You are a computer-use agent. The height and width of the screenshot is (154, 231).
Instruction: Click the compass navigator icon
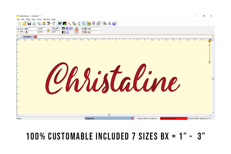210,41
